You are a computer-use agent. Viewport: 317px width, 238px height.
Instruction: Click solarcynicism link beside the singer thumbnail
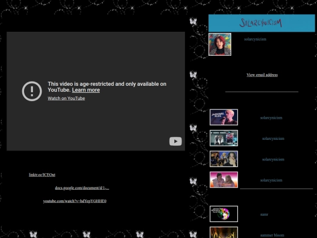(271, 118)
